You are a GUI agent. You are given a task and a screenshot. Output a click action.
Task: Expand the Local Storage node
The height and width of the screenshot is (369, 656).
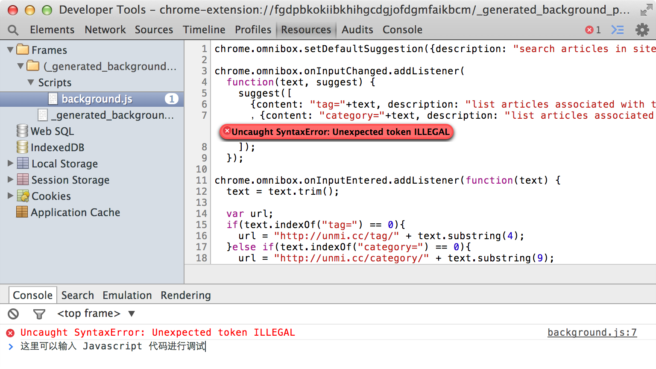coord(10,164)
